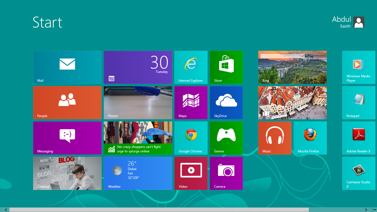Click the Abdul Basith user account picture
The width and height of the screenshot is (377, 212).
[x=359, y=22]
